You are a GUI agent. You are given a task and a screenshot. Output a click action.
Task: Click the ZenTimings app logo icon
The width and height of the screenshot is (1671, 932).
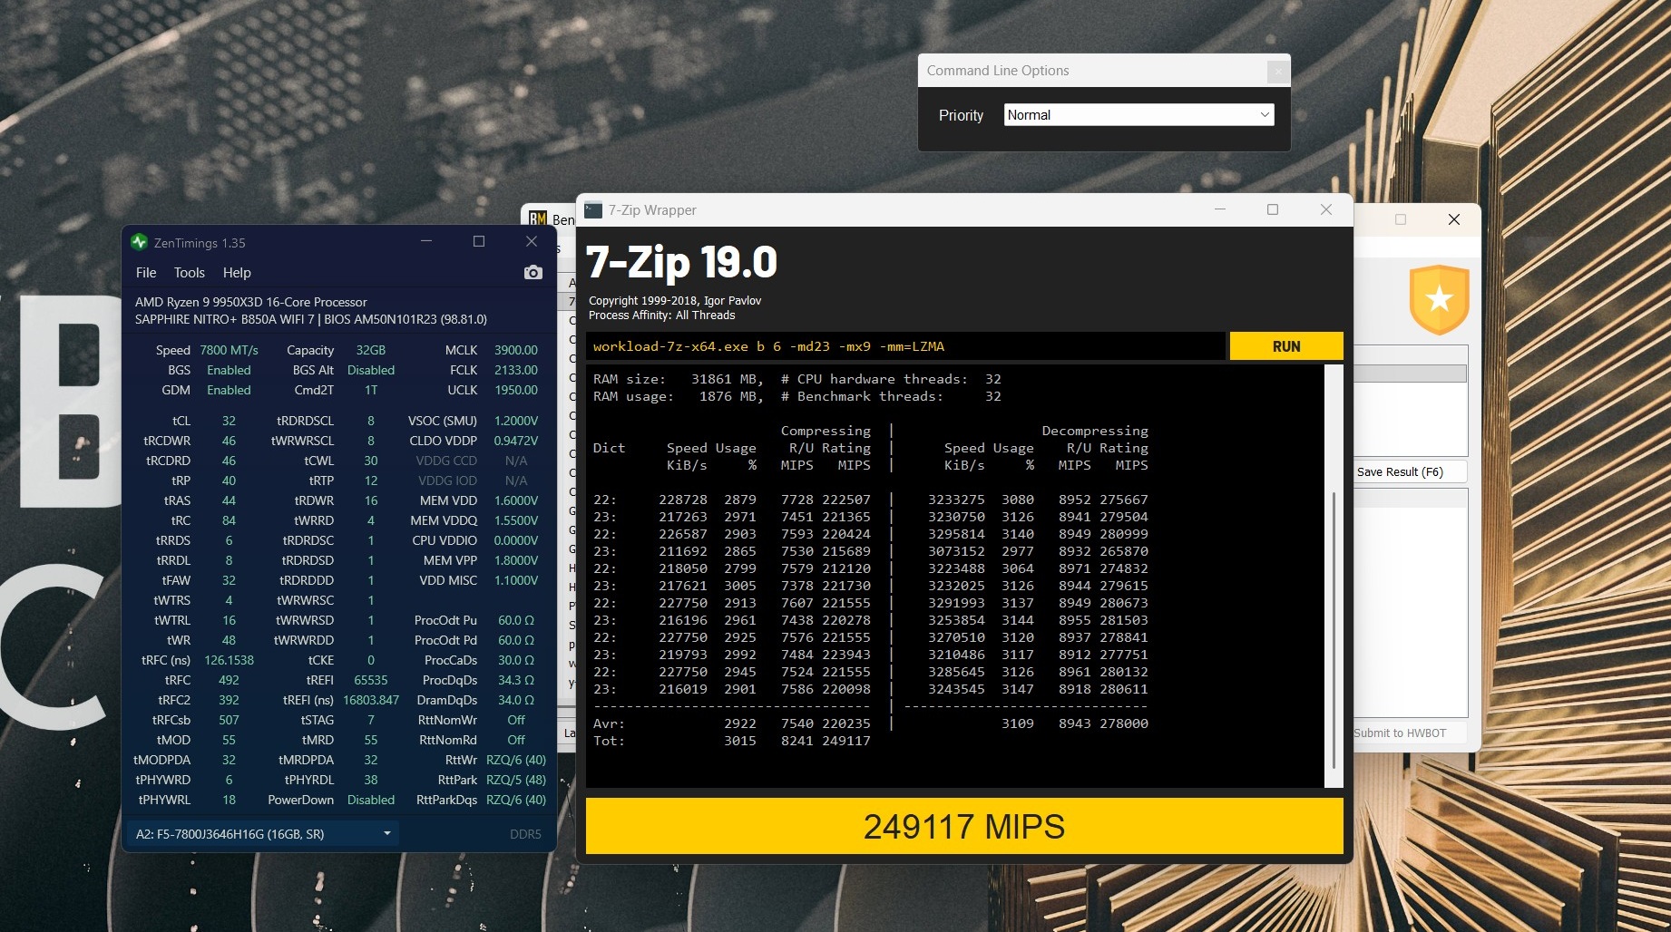(139, 242)
